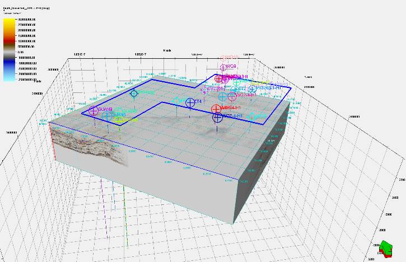Click the yellow top of the color scale bar
Viewport: 406px width, 262px height.
tap(10, 22)
